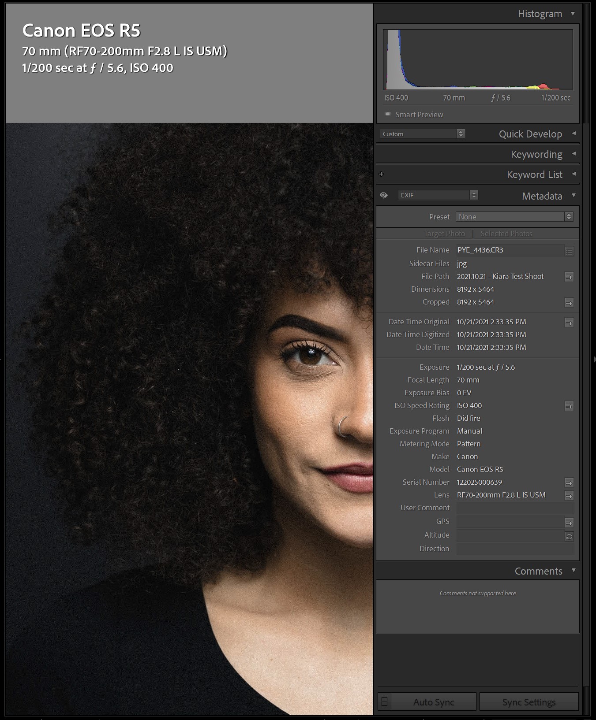The height and width of the screenshot is (720, 596).
Task: Click the portrait photo preview
Action: pyautogui.click(x=189, y=419)
